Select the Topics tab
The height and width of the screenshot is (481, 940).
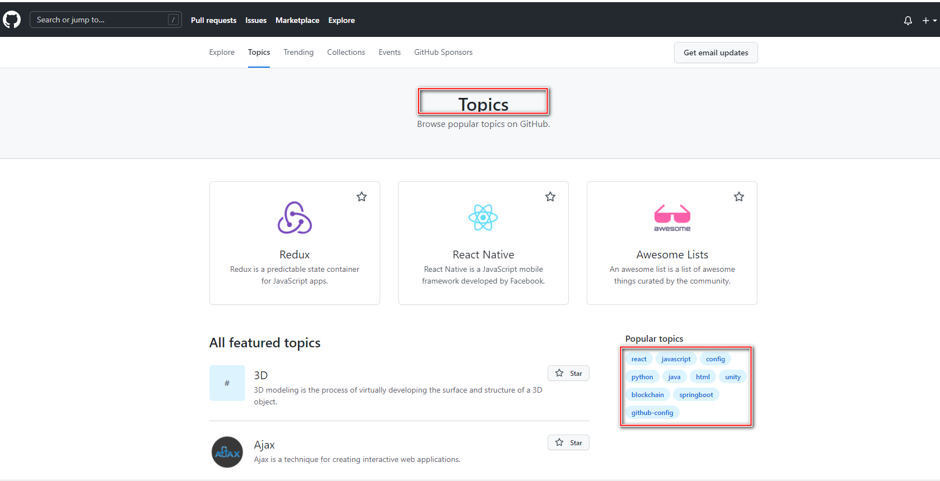[259, 52]
